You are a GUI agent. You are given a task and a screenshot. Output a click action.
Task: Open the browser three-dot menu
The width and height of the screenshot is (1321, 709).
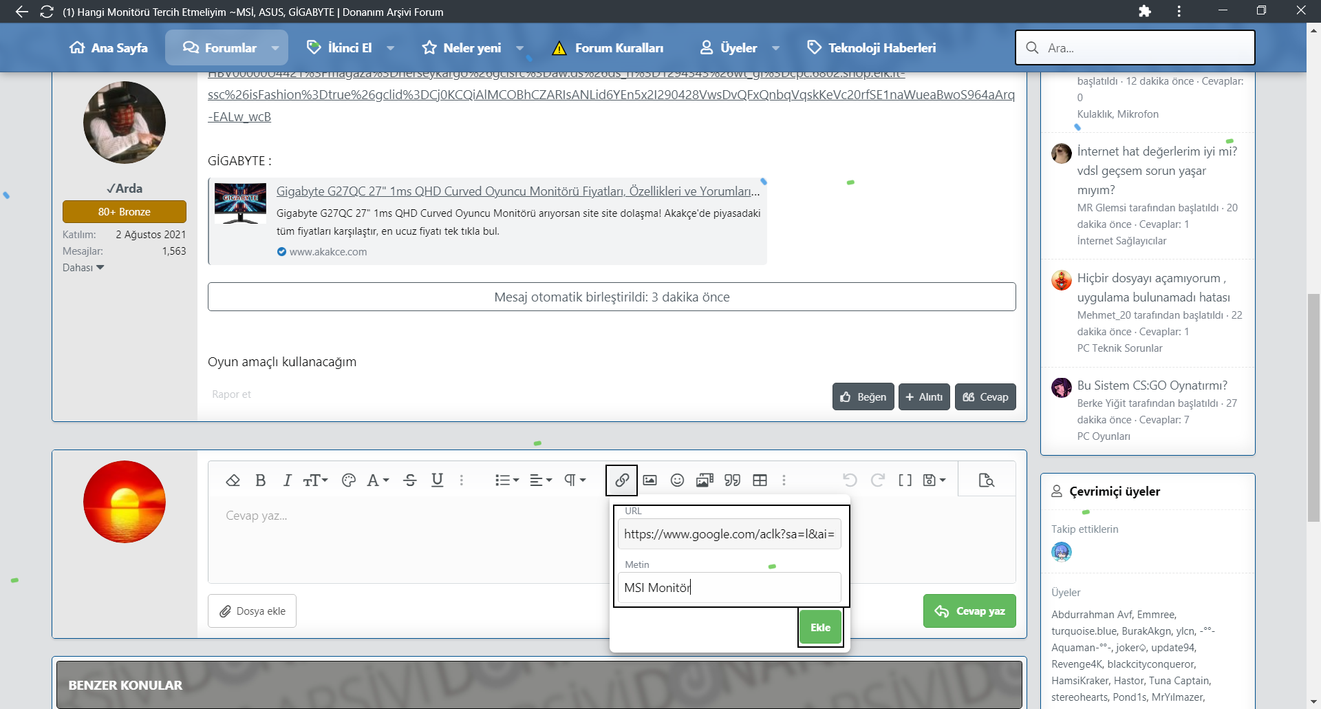1179,11
